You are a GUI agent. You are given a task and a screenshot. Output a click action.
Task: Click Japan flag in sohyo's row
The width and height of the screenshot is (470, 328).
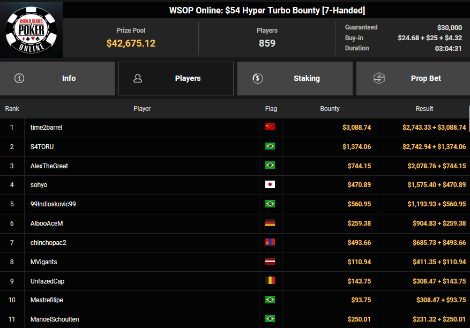pos(270,185)
